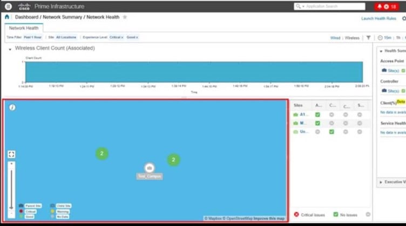406x226 pixels.
Task: Toggle map fullscreen button
Action: point(11,154)
